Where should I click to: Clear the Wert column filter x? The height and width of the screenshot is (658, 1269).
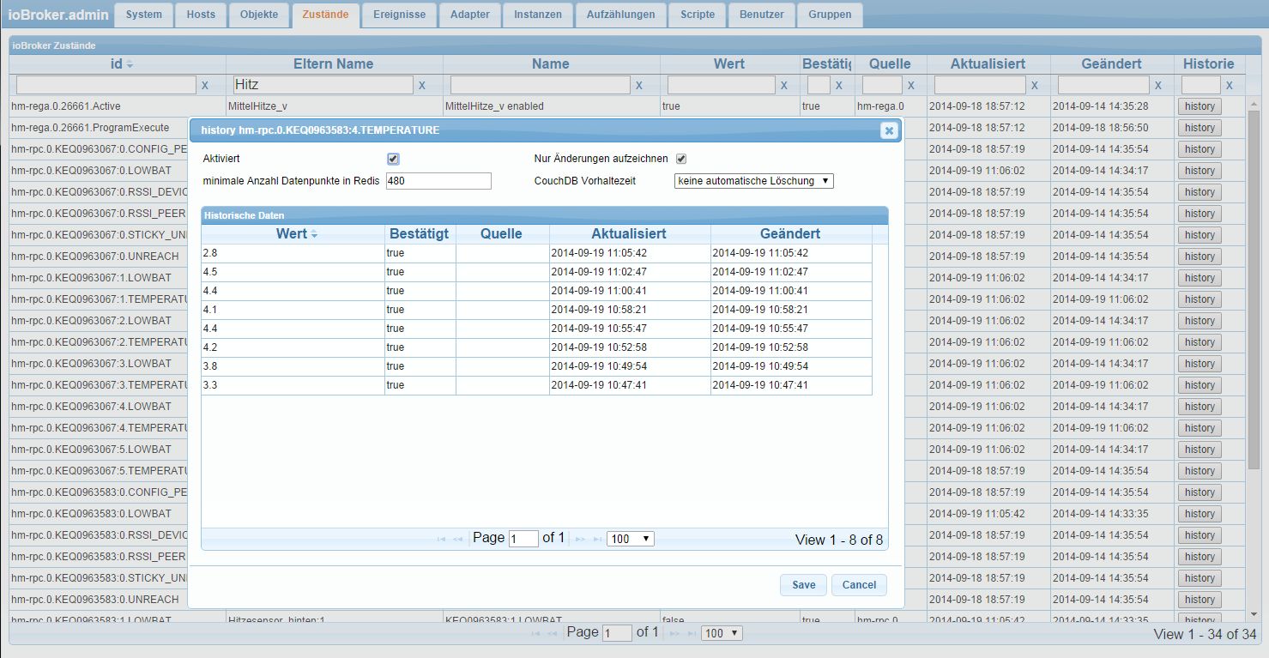coord(783,85)
